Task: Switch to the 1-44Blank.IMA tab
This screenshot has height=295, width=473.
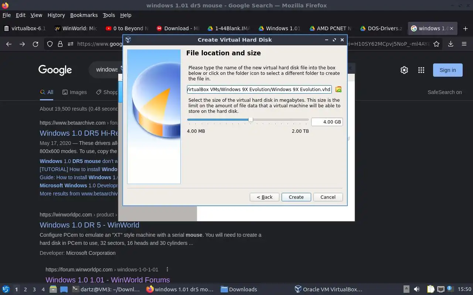Action: pyautogui.click(x=229, y=28)
